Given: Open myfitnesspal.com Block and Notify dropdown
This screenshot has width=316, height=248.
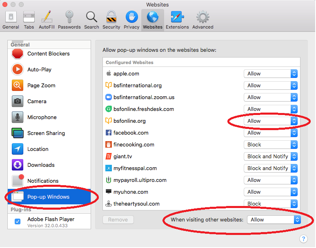Looking at the screenshot, I should click(271, 168).
